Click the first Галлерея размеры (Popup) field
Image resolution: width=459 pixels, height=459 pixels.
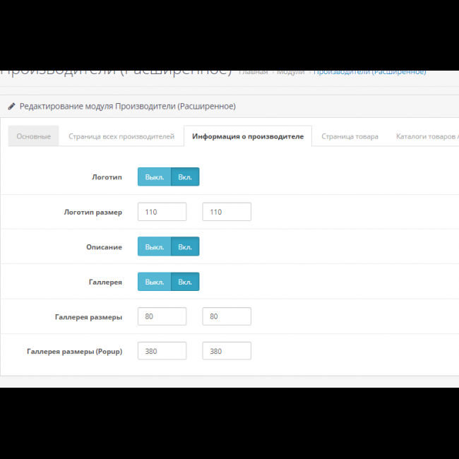click(x=162, y=351)
